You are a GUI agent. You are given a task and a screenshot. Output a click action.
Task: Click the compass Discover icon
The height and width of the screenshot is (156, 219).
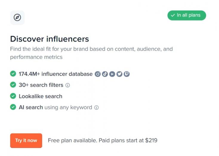click(17, 18)
